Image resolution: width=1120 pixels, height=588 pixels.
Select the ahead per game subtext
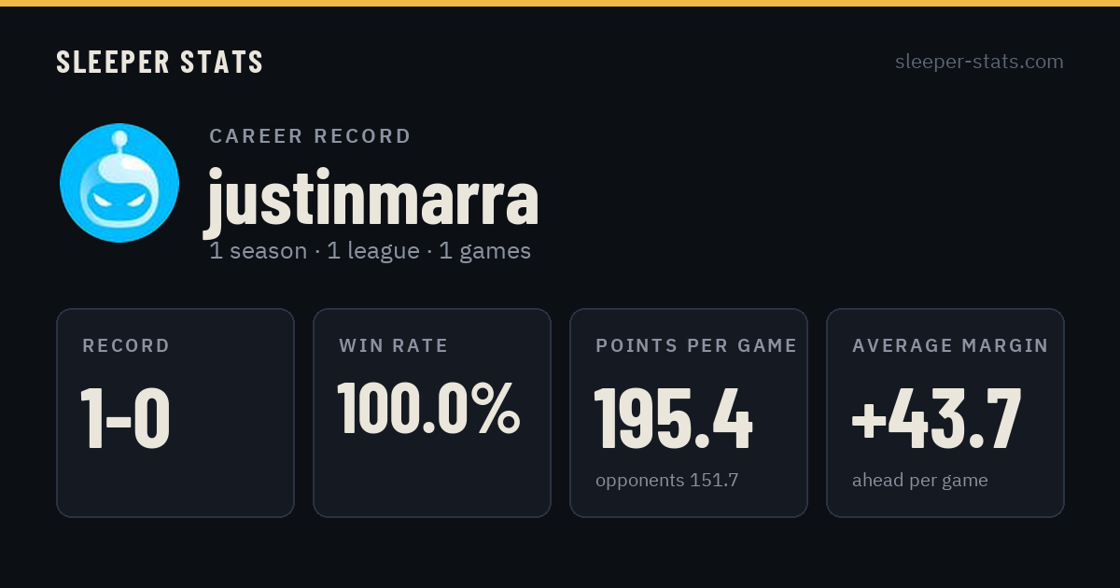coord(920,481)
